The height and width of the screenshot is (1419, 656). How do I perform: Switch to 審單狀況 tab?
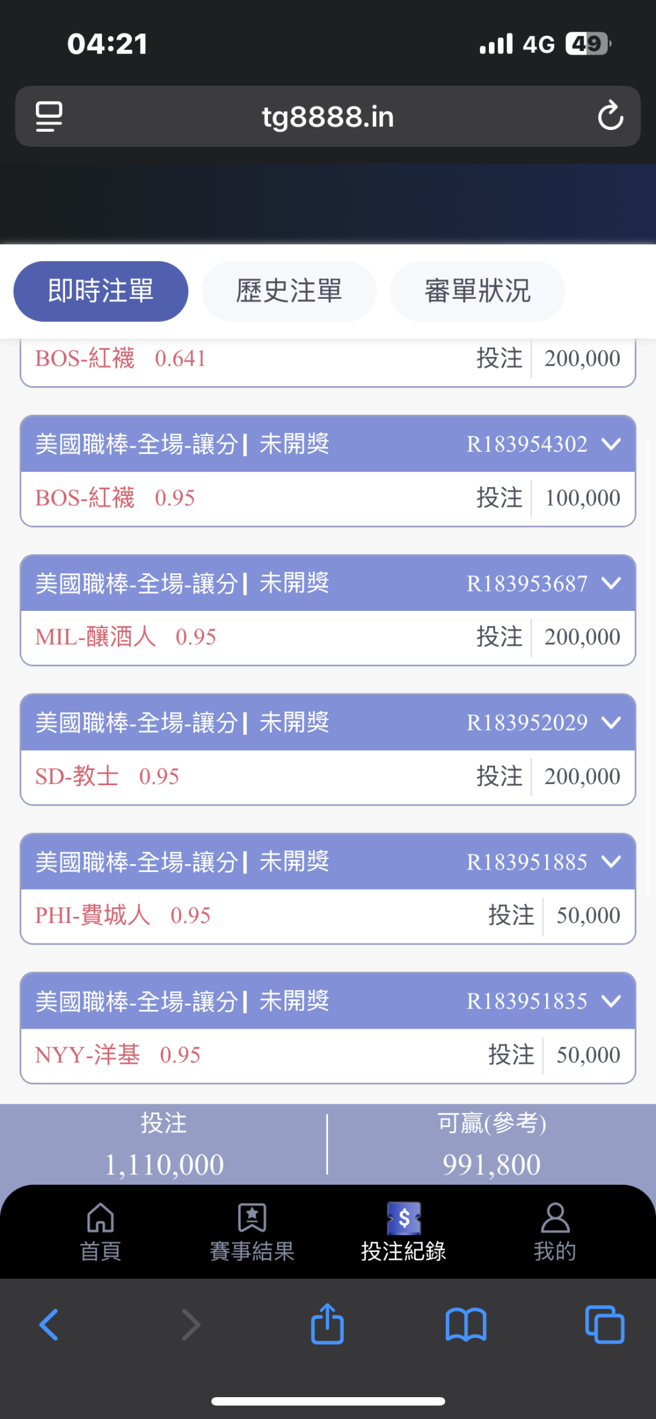coord(477,291)
